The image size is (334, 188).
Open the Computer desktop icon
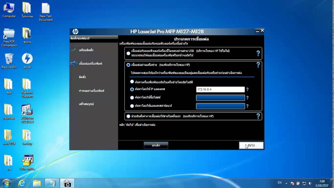(x=9, y=10)
